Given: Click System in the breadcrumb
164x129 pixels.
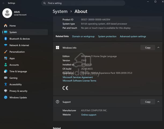Looking at the screenshot, I should (60, 11).
